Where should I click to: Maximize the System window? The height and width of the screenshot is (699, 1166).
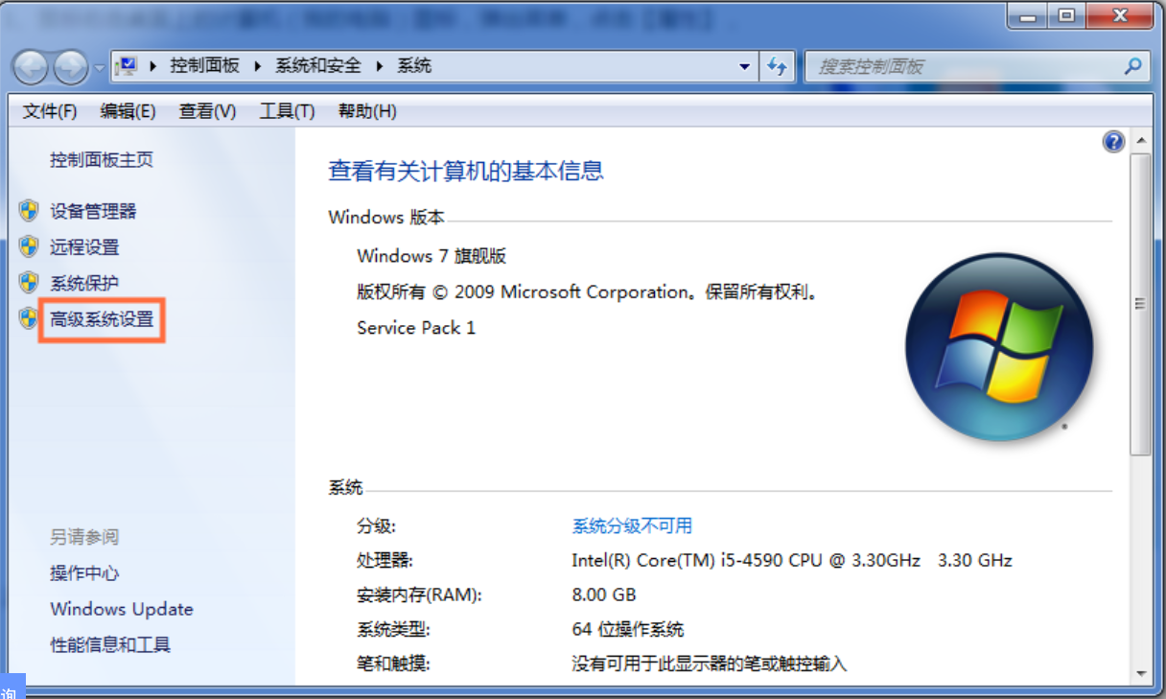tap(1067, 14)
